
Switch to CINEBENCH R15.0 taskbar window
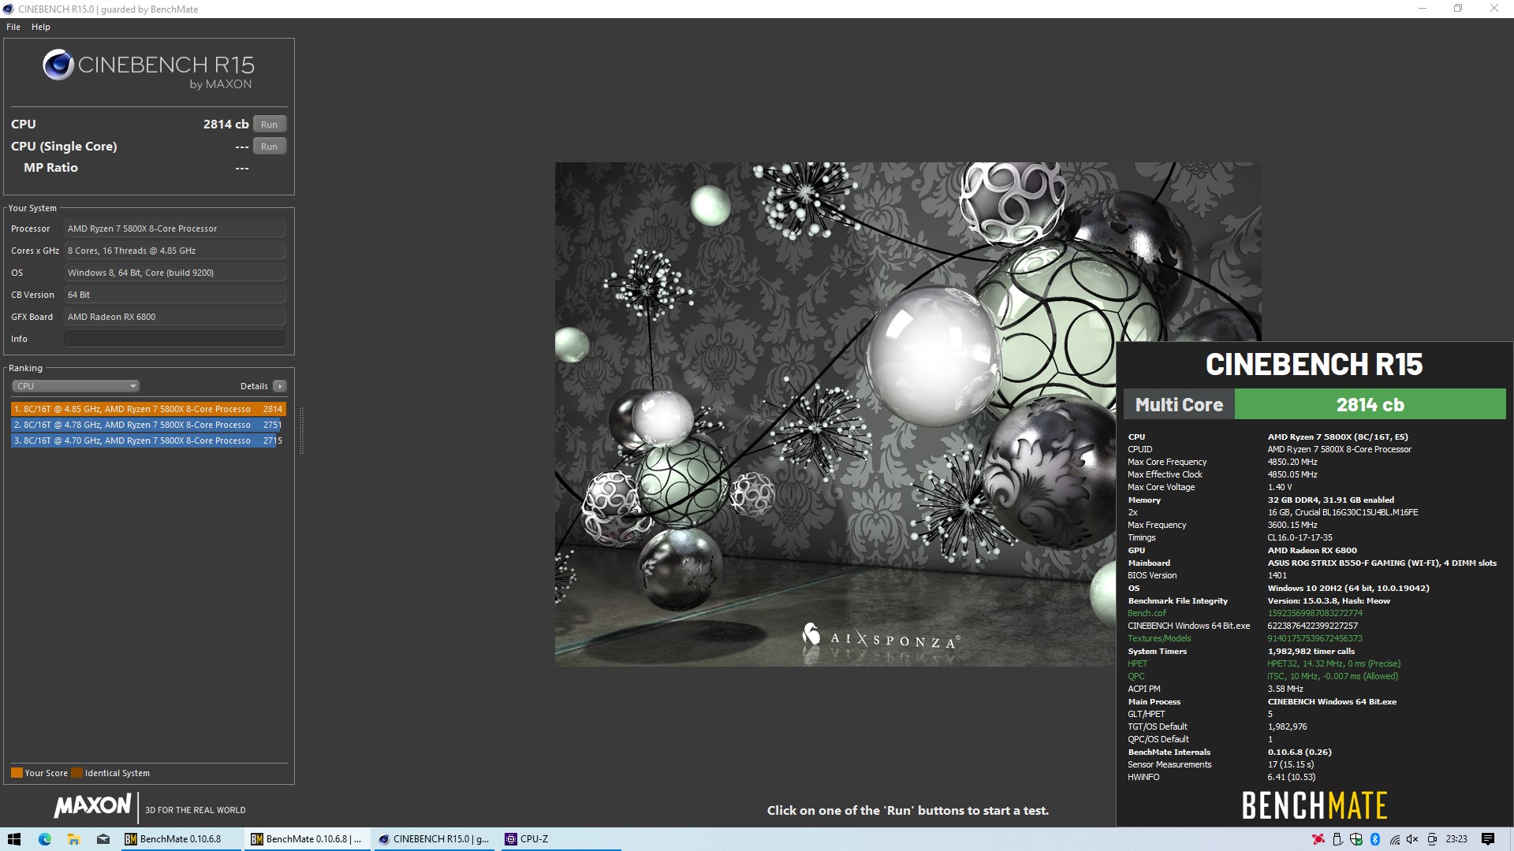tap(434, 839)
